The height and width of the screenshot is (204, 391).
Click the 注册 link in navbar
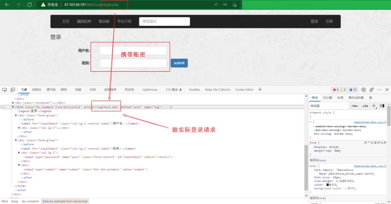(329, 21)
